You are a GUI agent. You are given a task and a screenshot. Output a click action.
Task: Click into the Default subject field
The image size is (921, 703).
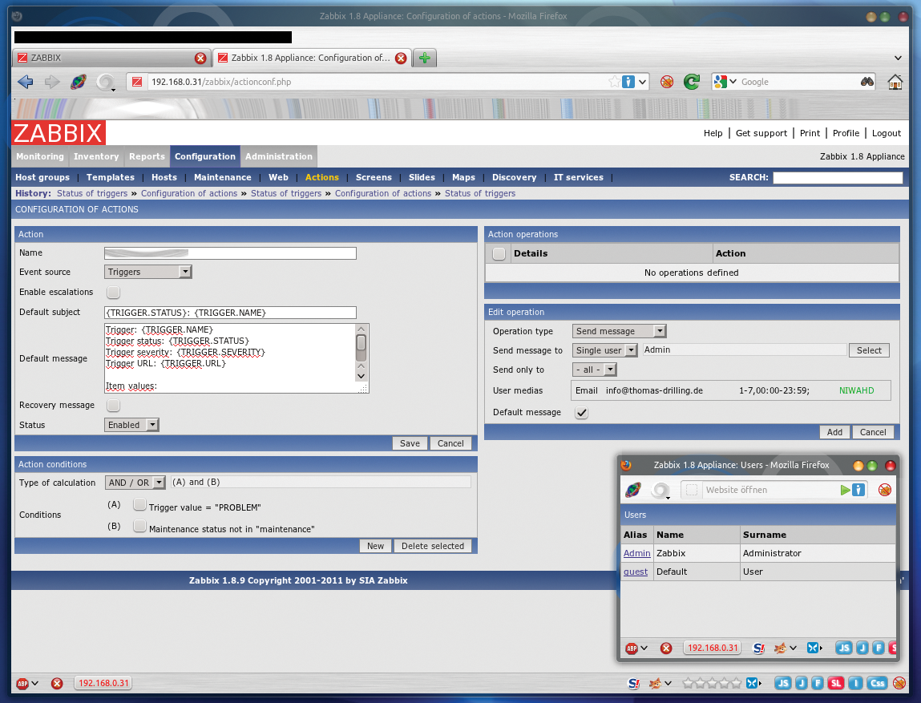[230, 313]
